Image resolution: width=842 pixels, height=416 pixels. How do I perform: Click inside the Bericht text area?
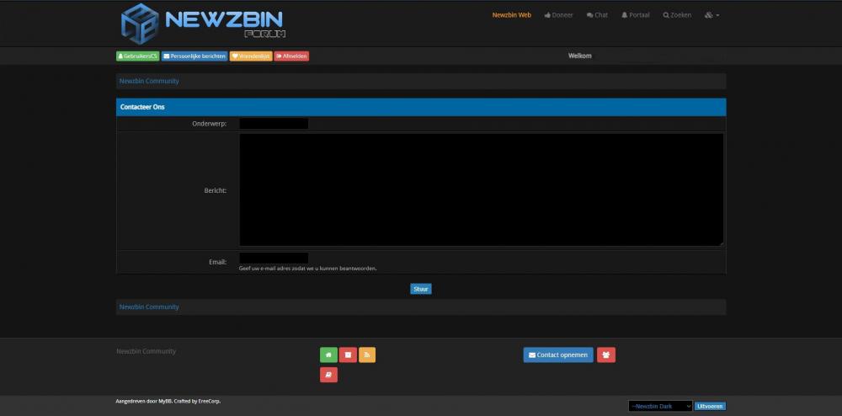click(x=481, y=189)
